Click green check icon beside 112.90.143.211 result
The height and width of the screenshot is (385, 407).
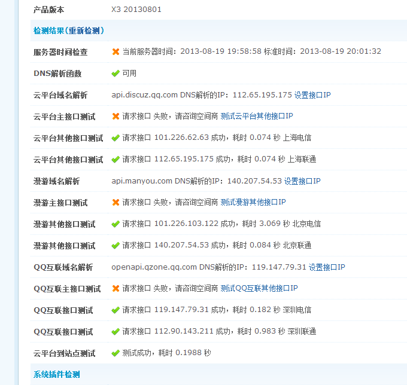click(116, 332)
